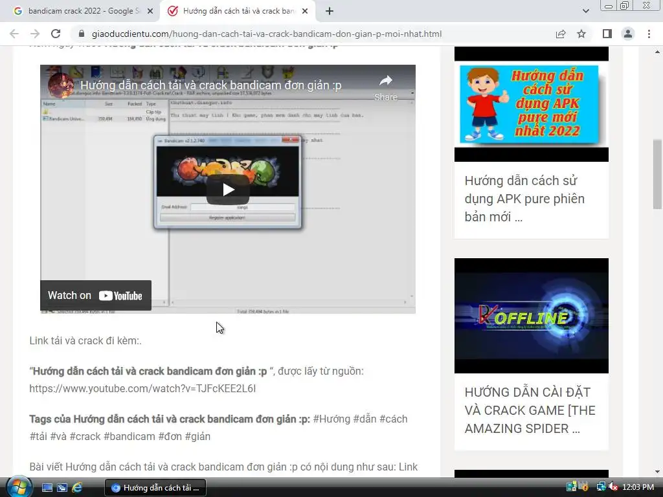The width and height of the screenshot is (663, 497).
Task: Close the Hướng dẫn cách tải tab
Action: tap(305, 12)
